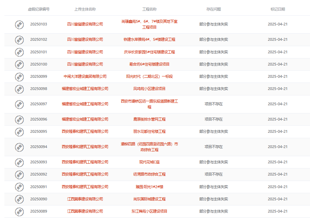The width and height of the screenshot is (310, 218).
Task: Select the seal icon on row 20250099
Action: 19,76
